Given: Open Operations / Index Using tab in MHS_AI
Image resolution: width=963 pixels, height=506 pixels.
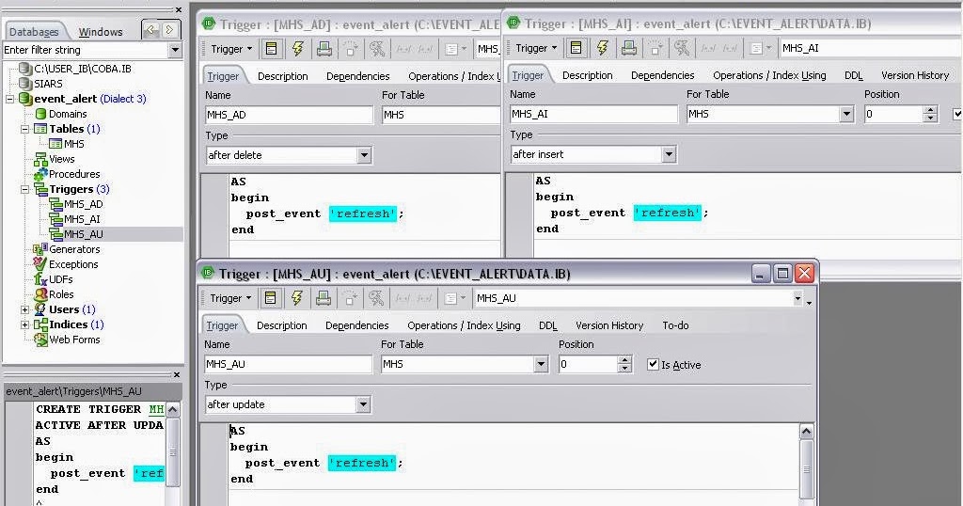Looking at the screenshot, I should click(769, 75).
